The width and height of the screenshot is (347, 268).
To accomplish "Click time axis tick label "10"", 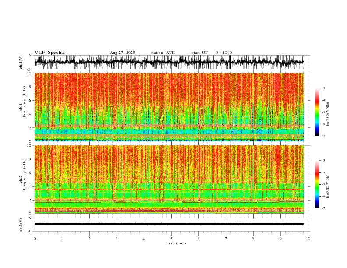I will tap(308, 239).
